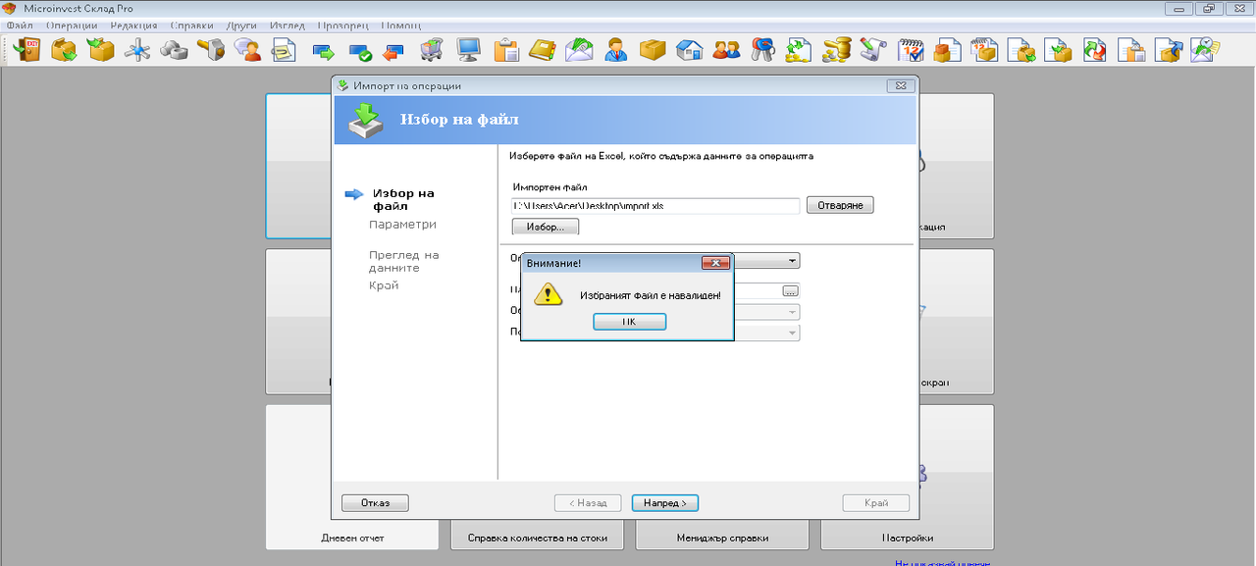Select the Преглед на данните wizard step
This screenshot has height=566, width=1256.
404,261
